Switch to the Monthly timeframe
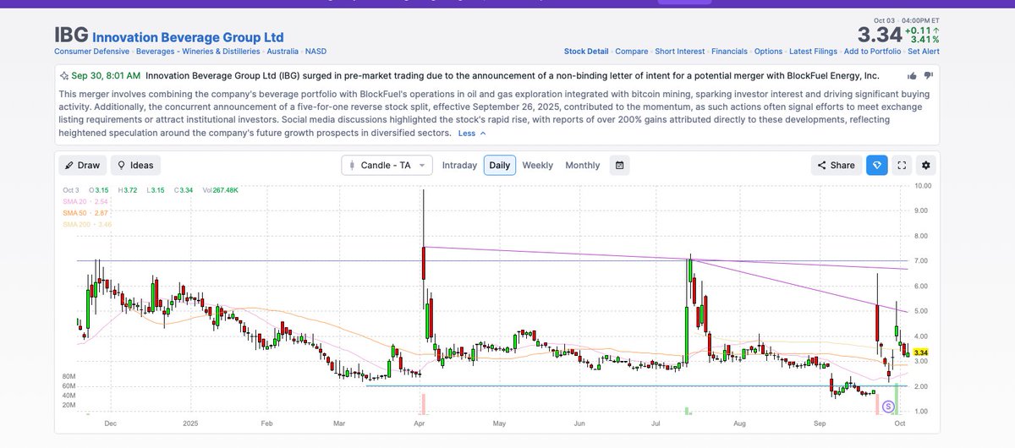The width and height of the screenshot is (1015, 448). tap(582, 165)
